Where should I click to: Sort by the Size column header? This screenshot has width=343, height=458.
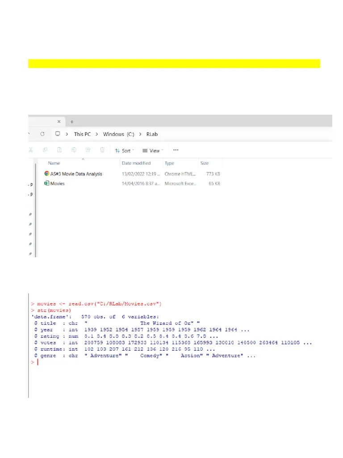(x=205, y=163)
